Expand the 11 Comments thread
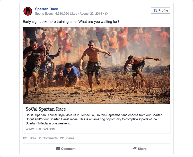Screen dimensions: 193x157 click(x=48, y=138)
